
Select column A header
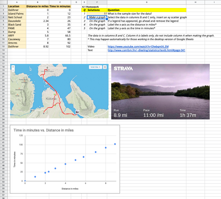[17, 2]
